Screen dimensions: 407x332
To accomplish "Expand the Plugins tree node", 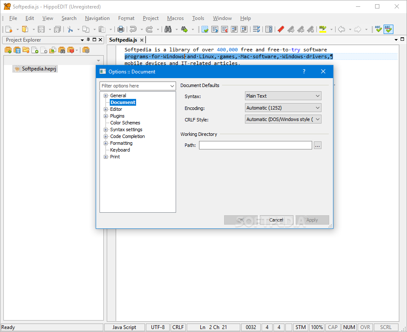I will click(105, 116).
